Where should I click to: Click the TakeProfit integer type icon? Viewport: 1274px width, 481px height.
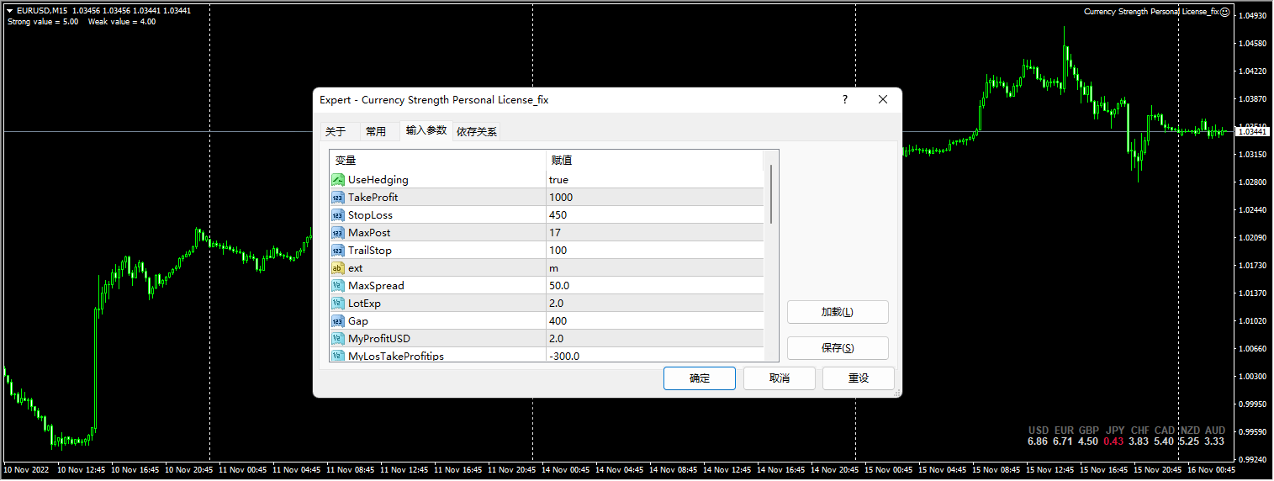[x=337, y=198]
